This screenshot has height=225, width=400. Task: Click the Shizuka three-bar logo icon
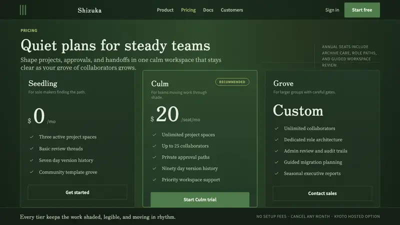point(23,10)
